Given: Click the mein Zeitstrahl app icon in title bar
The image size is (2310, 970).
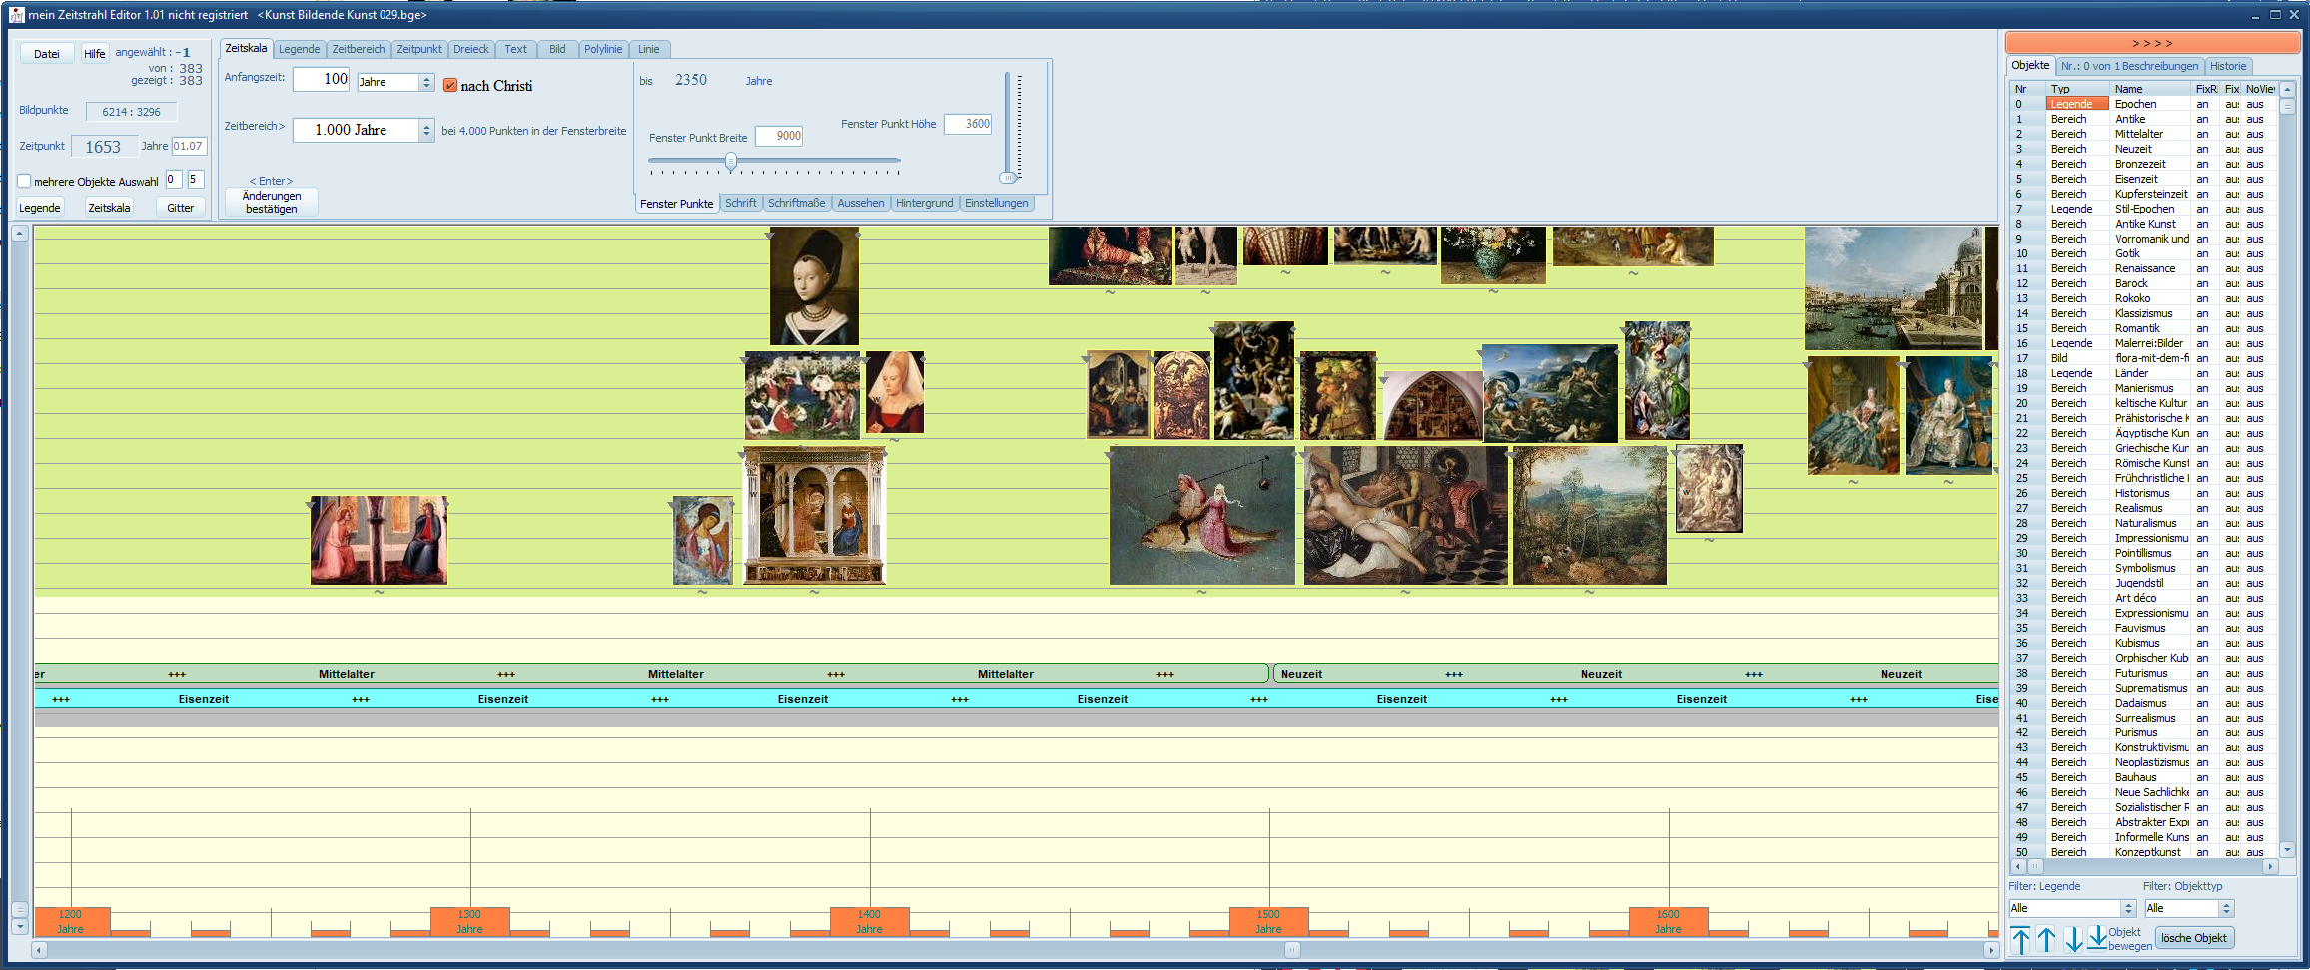Looking at the screenshot, I should [x=16, y=15].
